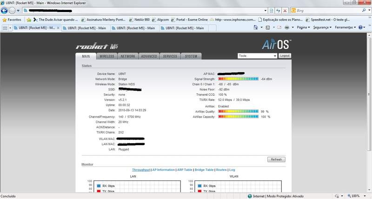Select the MAIN tab in AirOS

pos(86,56)
